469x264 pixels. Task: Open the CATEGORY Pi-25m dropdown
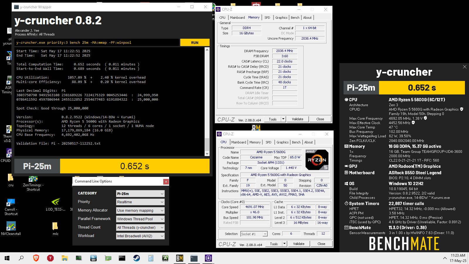[x=140, y=194]
